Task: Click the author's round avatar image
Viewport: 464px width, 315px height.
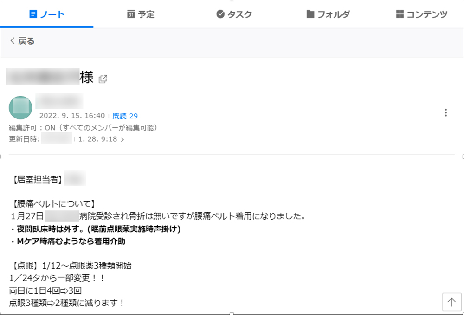Action: pos(20,107)
